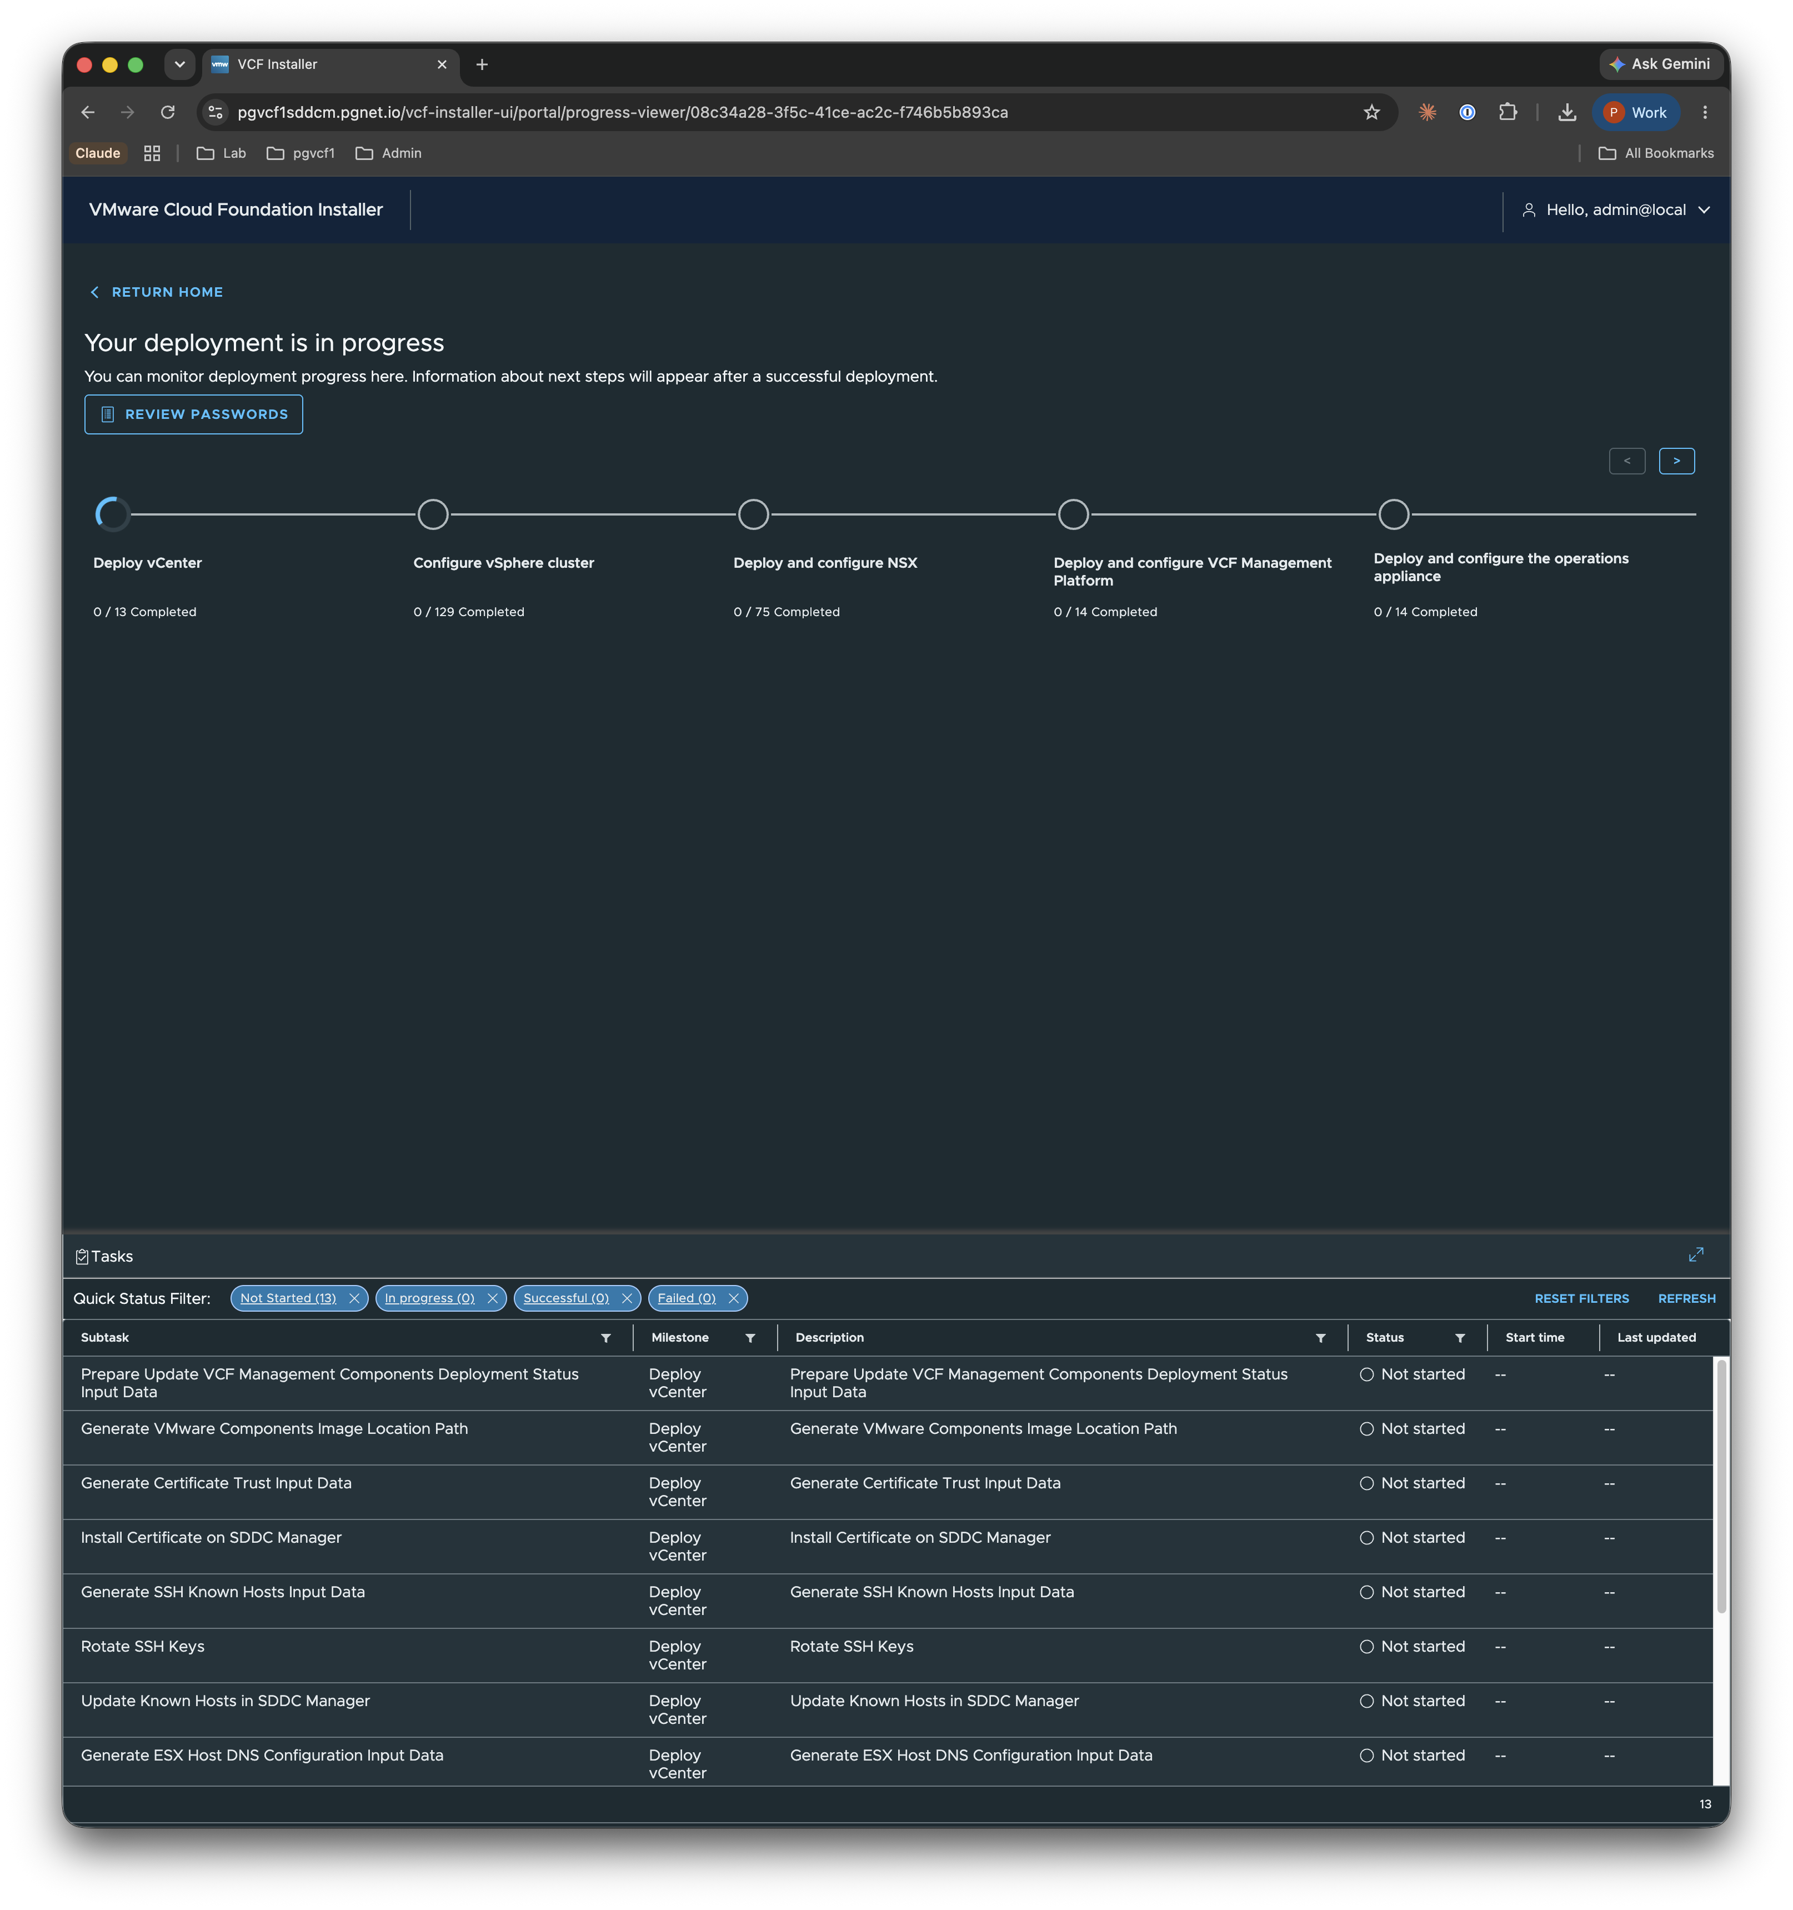Click the Review Passwords button
Image resolution: width=1793 pixels, height=1910 pixels.
[x=194, y=414]
